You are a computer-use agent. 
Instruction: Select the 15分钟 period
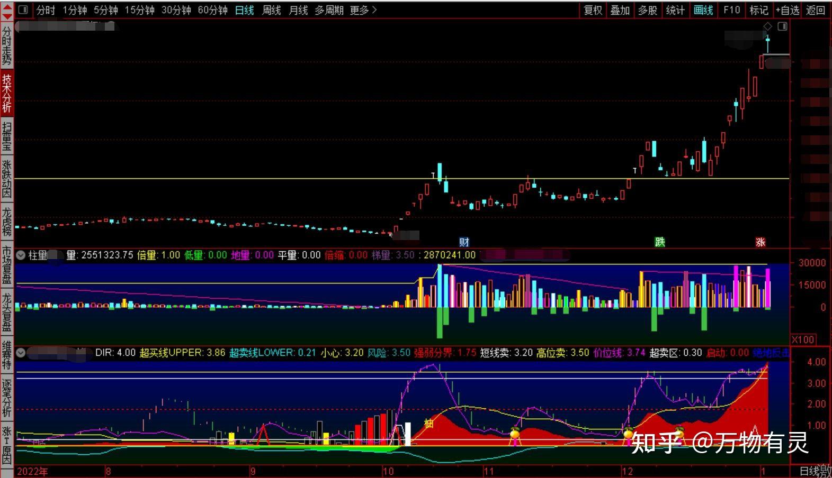tap(139, 10)
